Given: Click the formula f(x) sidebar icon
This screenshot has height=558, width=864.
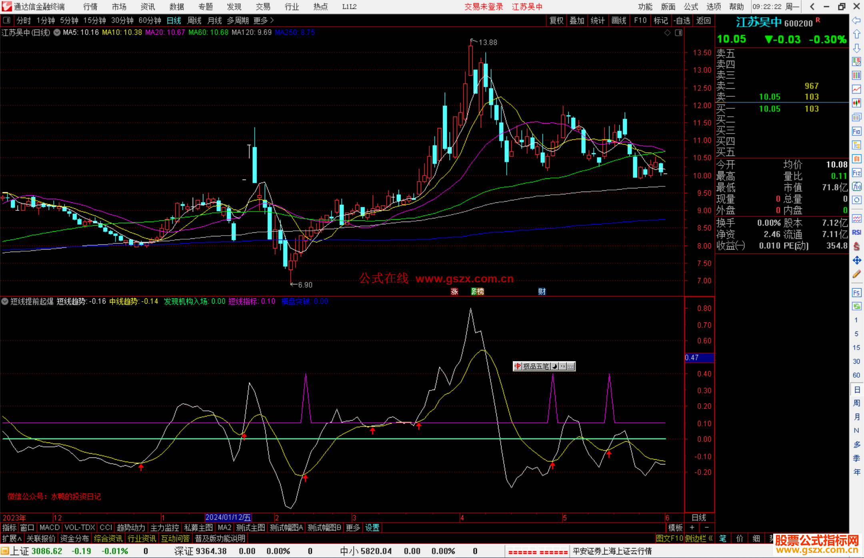Looking at the screenshot, I should (856, 186).
